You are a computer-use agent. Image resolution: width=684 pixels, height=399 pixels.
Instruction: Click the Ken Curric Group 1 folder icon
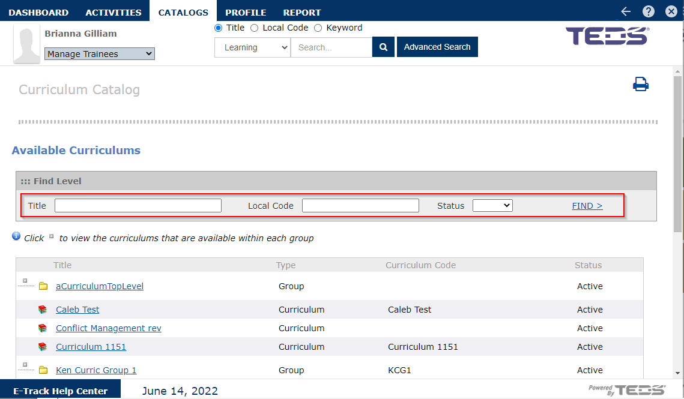click(43, 370)
